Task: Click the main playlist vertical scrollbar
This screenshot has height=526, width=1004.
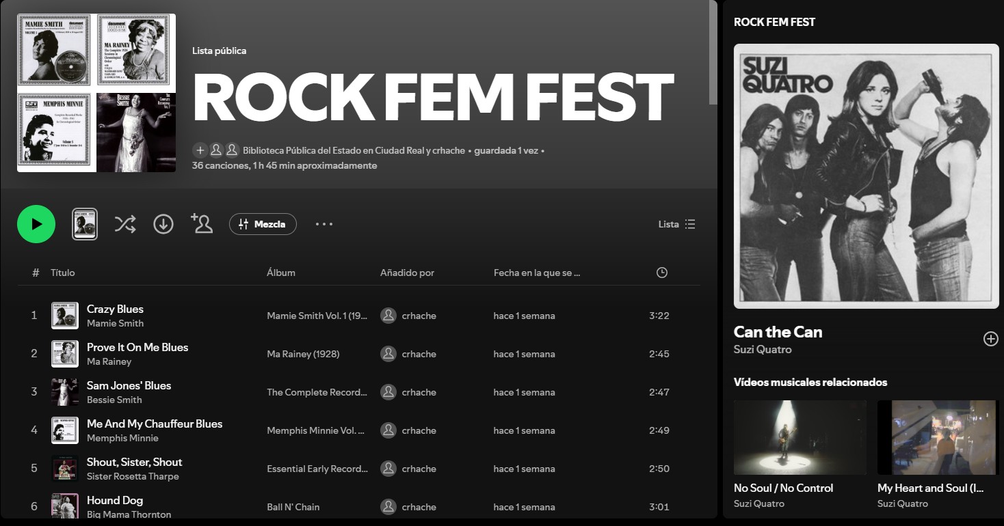Action: pos(713,54)
